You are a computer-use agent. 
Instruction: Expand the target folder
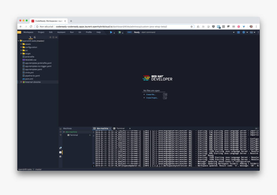click(21, 54)
